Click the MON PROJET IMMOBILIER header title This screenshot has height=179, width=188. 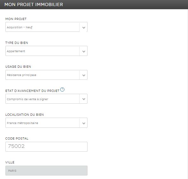[34, 4]
